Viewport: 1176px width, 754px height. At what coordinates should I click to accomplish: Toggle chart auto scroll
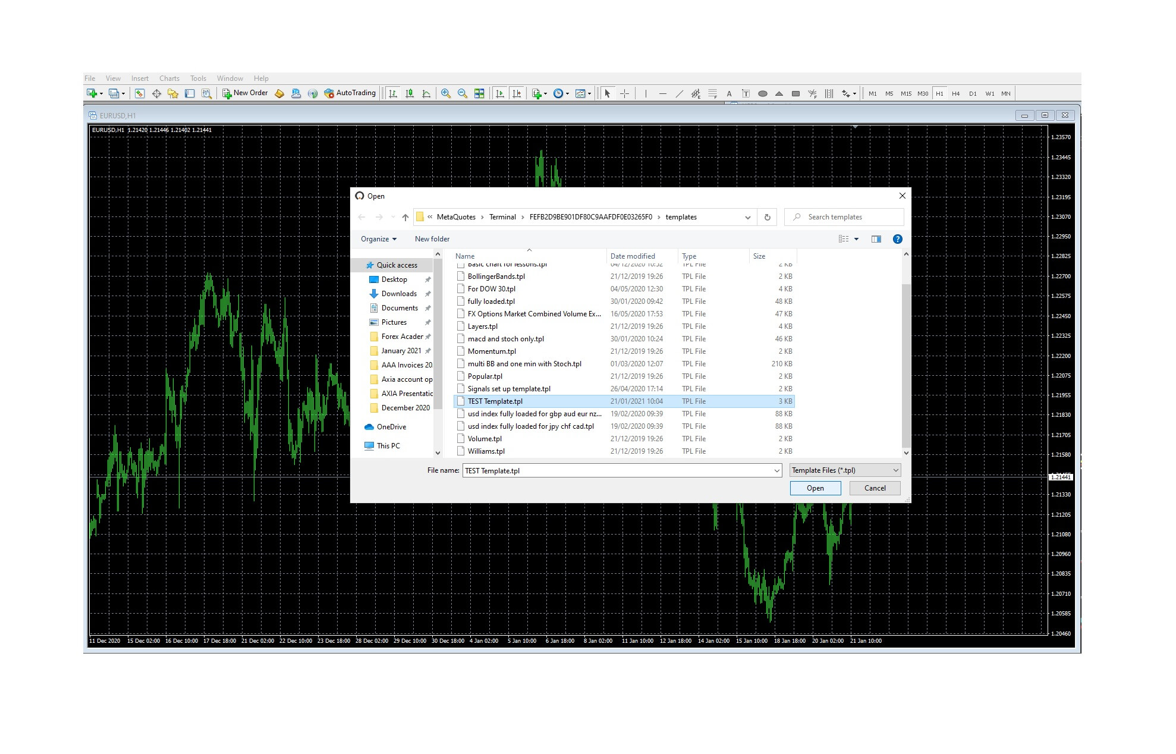pyautogui.click(x=500, y=93)
